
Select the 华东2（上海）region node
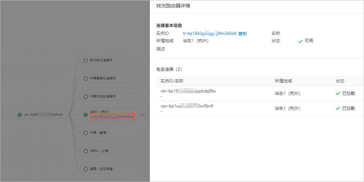[109, 151]
